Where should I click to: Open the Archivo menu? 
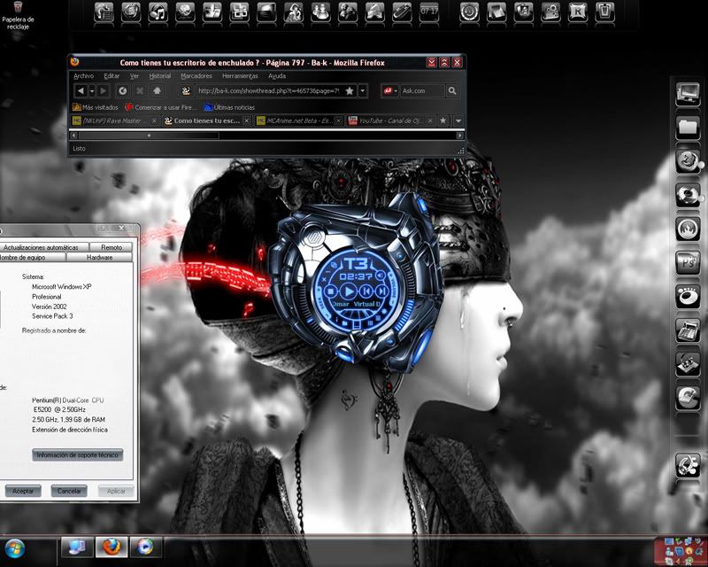(83, 76)
